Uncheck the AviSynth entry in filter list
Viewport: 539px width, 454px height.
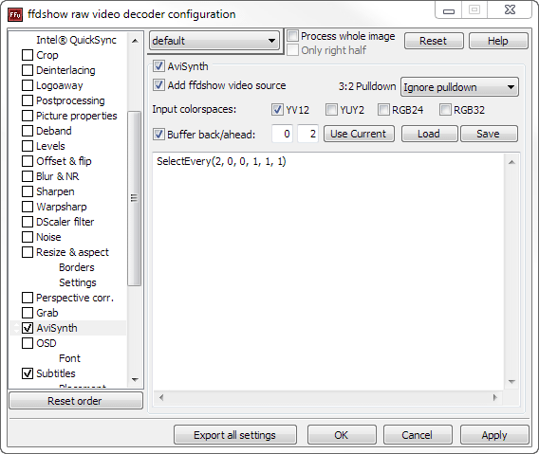28,328
